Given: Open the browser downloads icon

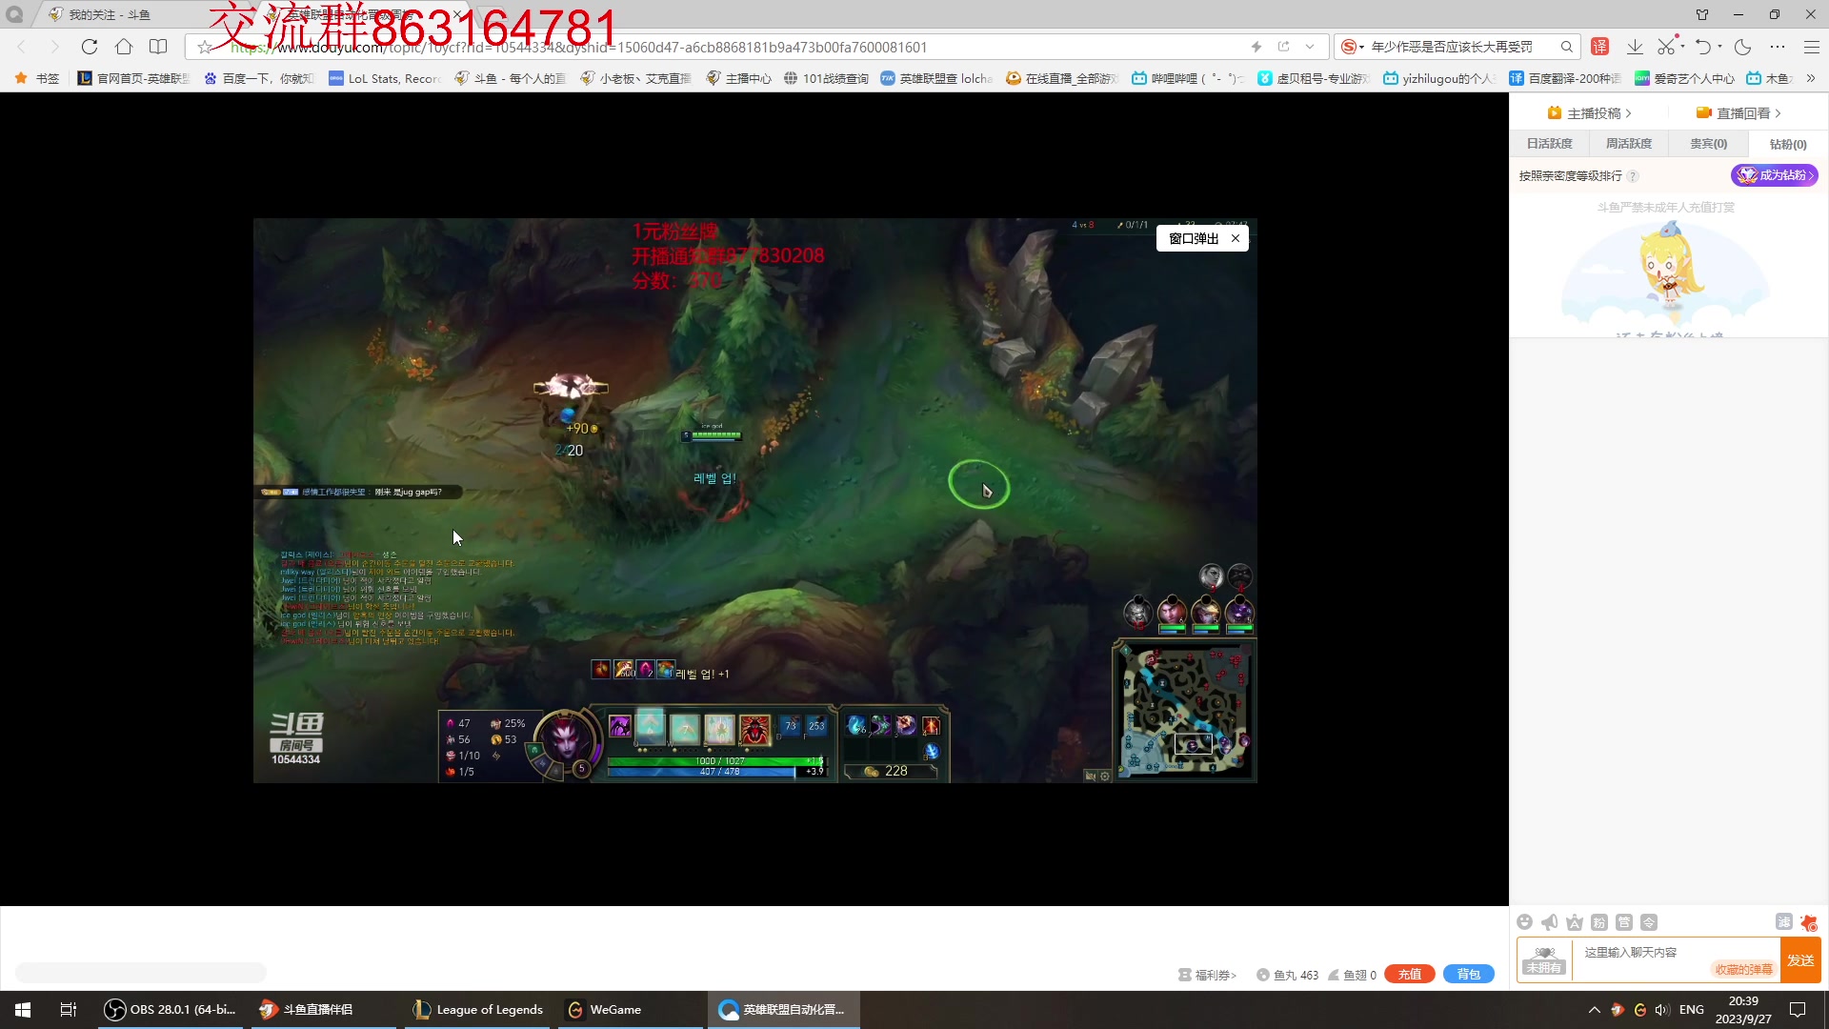Looking at the screenshot, I should 1635,47.
